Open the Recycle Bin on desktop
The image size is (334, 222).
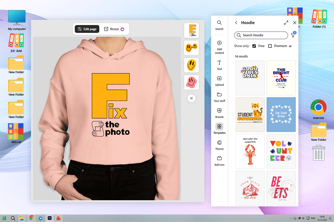pos(318,153)
